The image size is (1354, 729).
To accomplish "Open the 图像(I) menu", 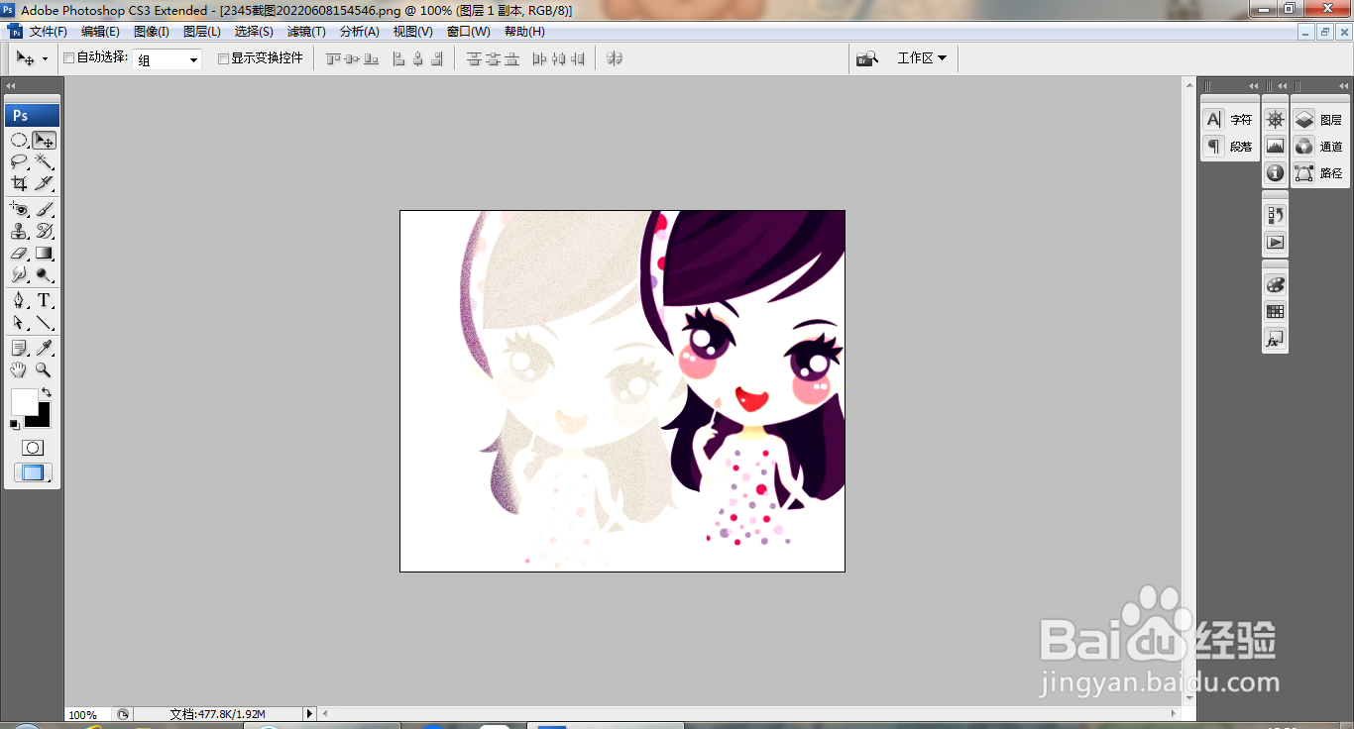I will (152, 32).
